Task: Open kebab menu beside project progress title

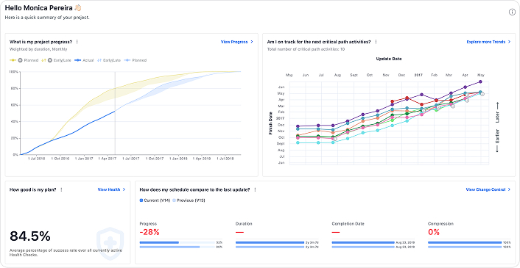Action: click(x=77, y=42)
